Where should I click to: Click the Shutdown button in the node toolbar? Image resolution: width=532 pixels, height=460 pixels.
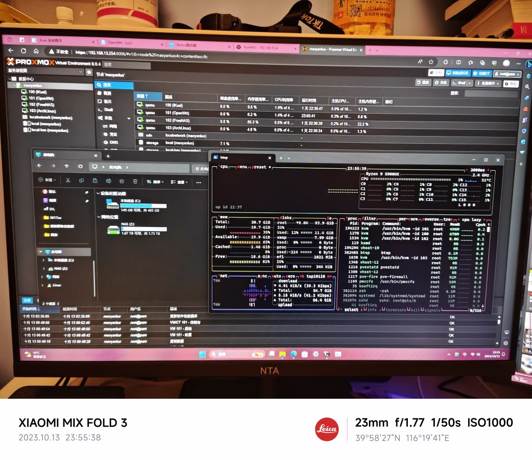pyautogui.click(x=441, y=83)
